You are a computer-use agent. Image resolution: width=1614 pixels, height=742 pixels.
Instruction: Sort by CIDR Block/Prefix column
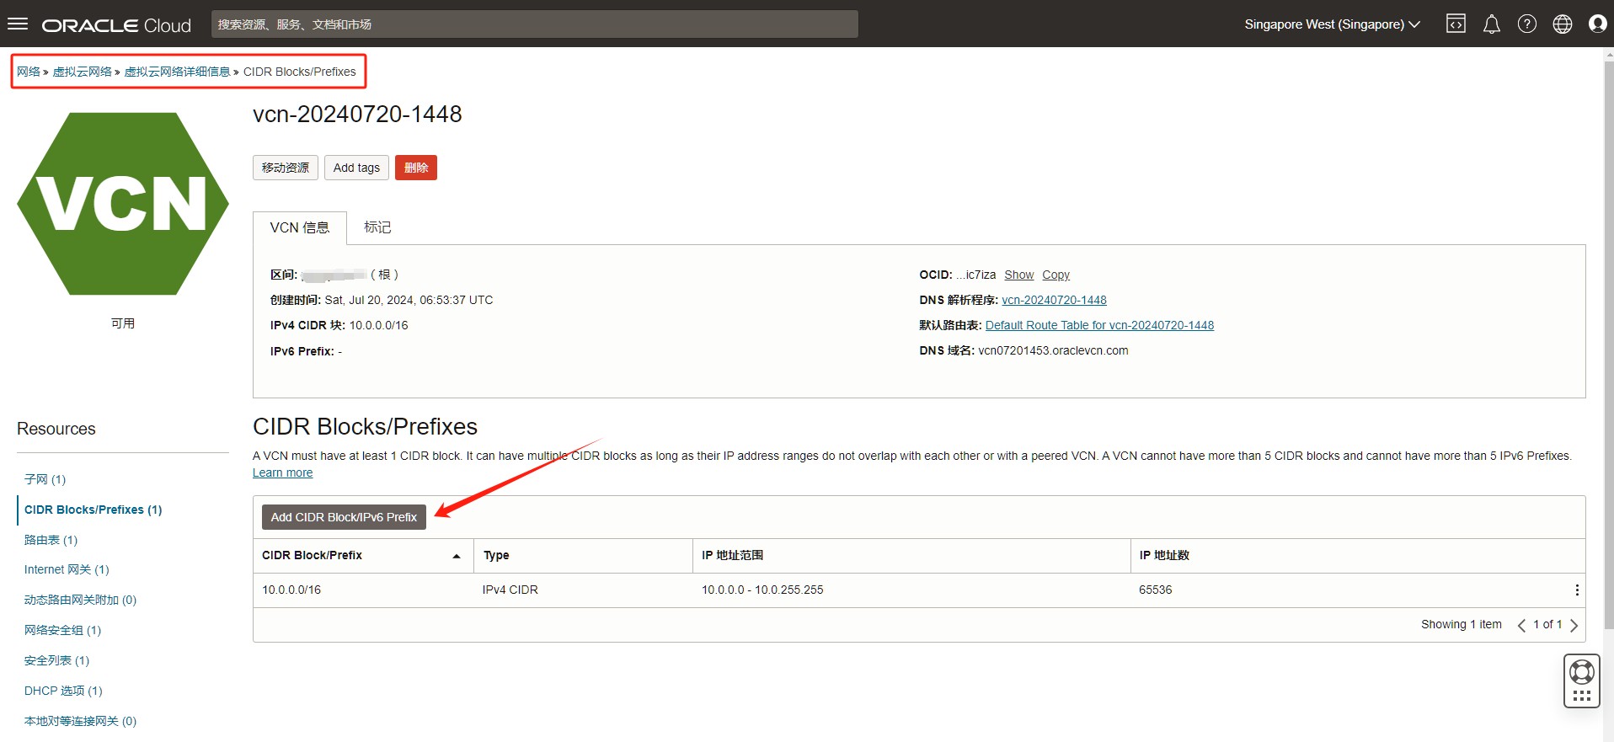363,556
